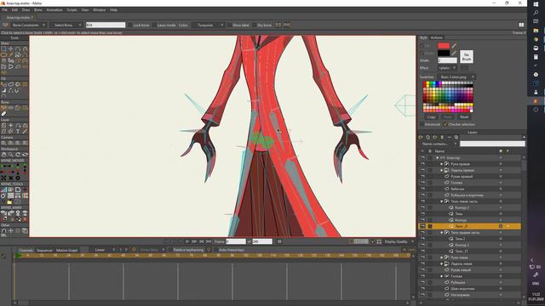Click the Copy button under swatches

[x=431, y=117]
